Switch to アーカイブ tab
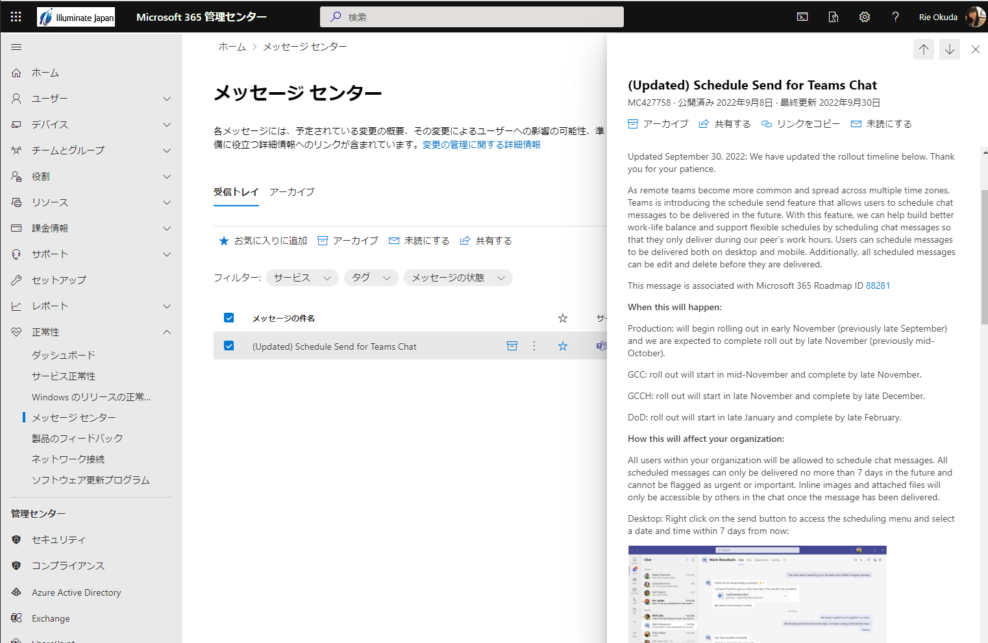The height and width of the screenshot is (643, 988). click(x=292, y=192)
